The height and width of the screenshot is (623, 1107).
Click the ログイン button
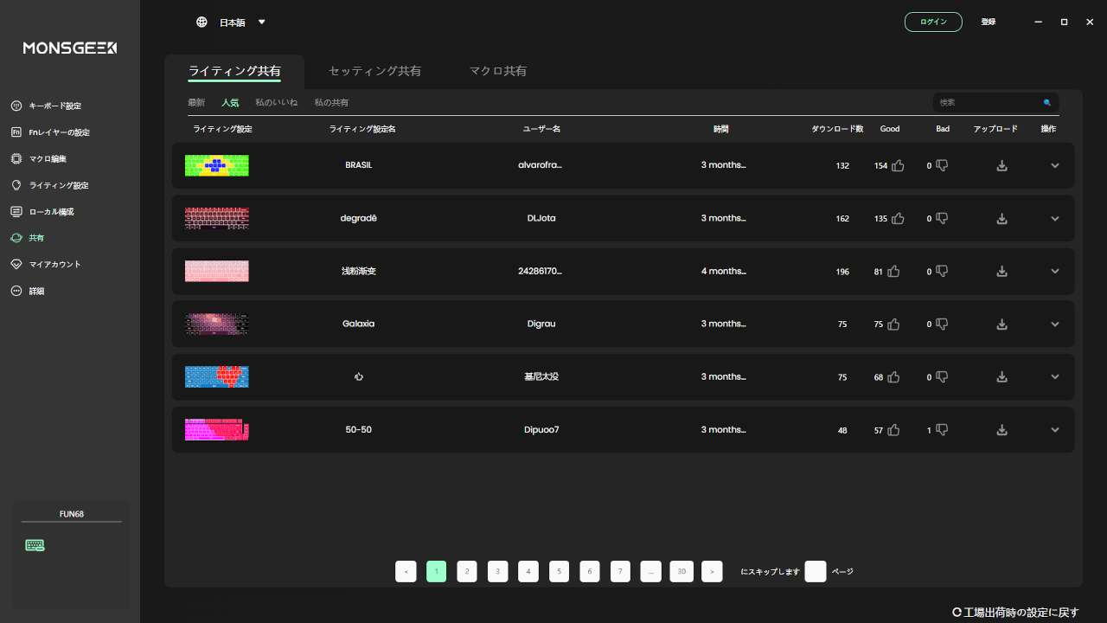(933, 22)
